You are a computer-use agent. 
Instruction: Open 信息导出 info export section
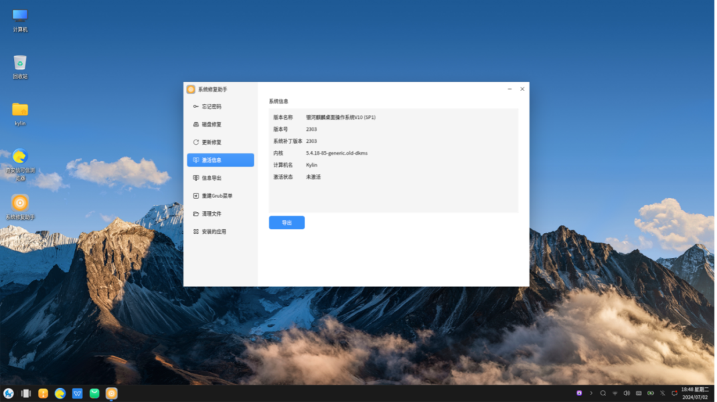click(211, 178)
